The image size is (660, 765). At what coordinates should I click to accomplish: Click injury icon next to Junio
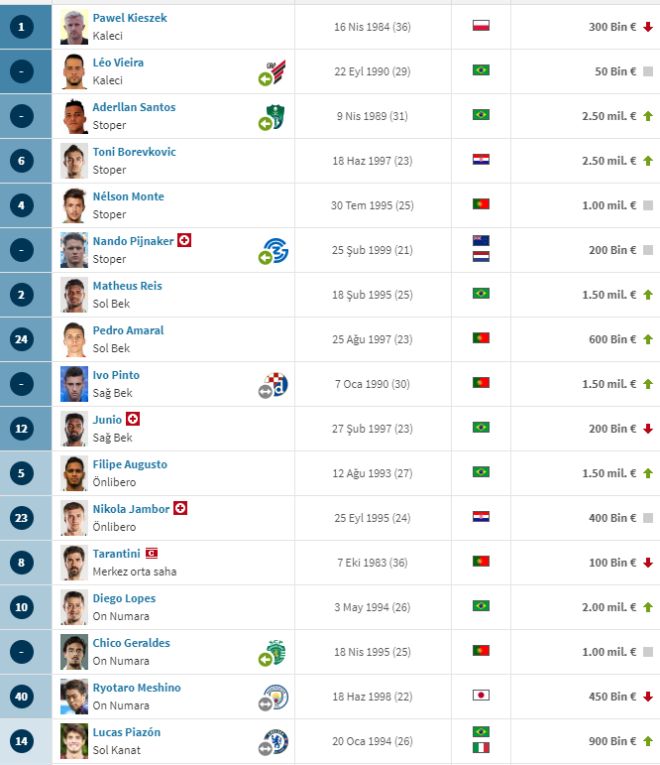click(x=133, y=420)
